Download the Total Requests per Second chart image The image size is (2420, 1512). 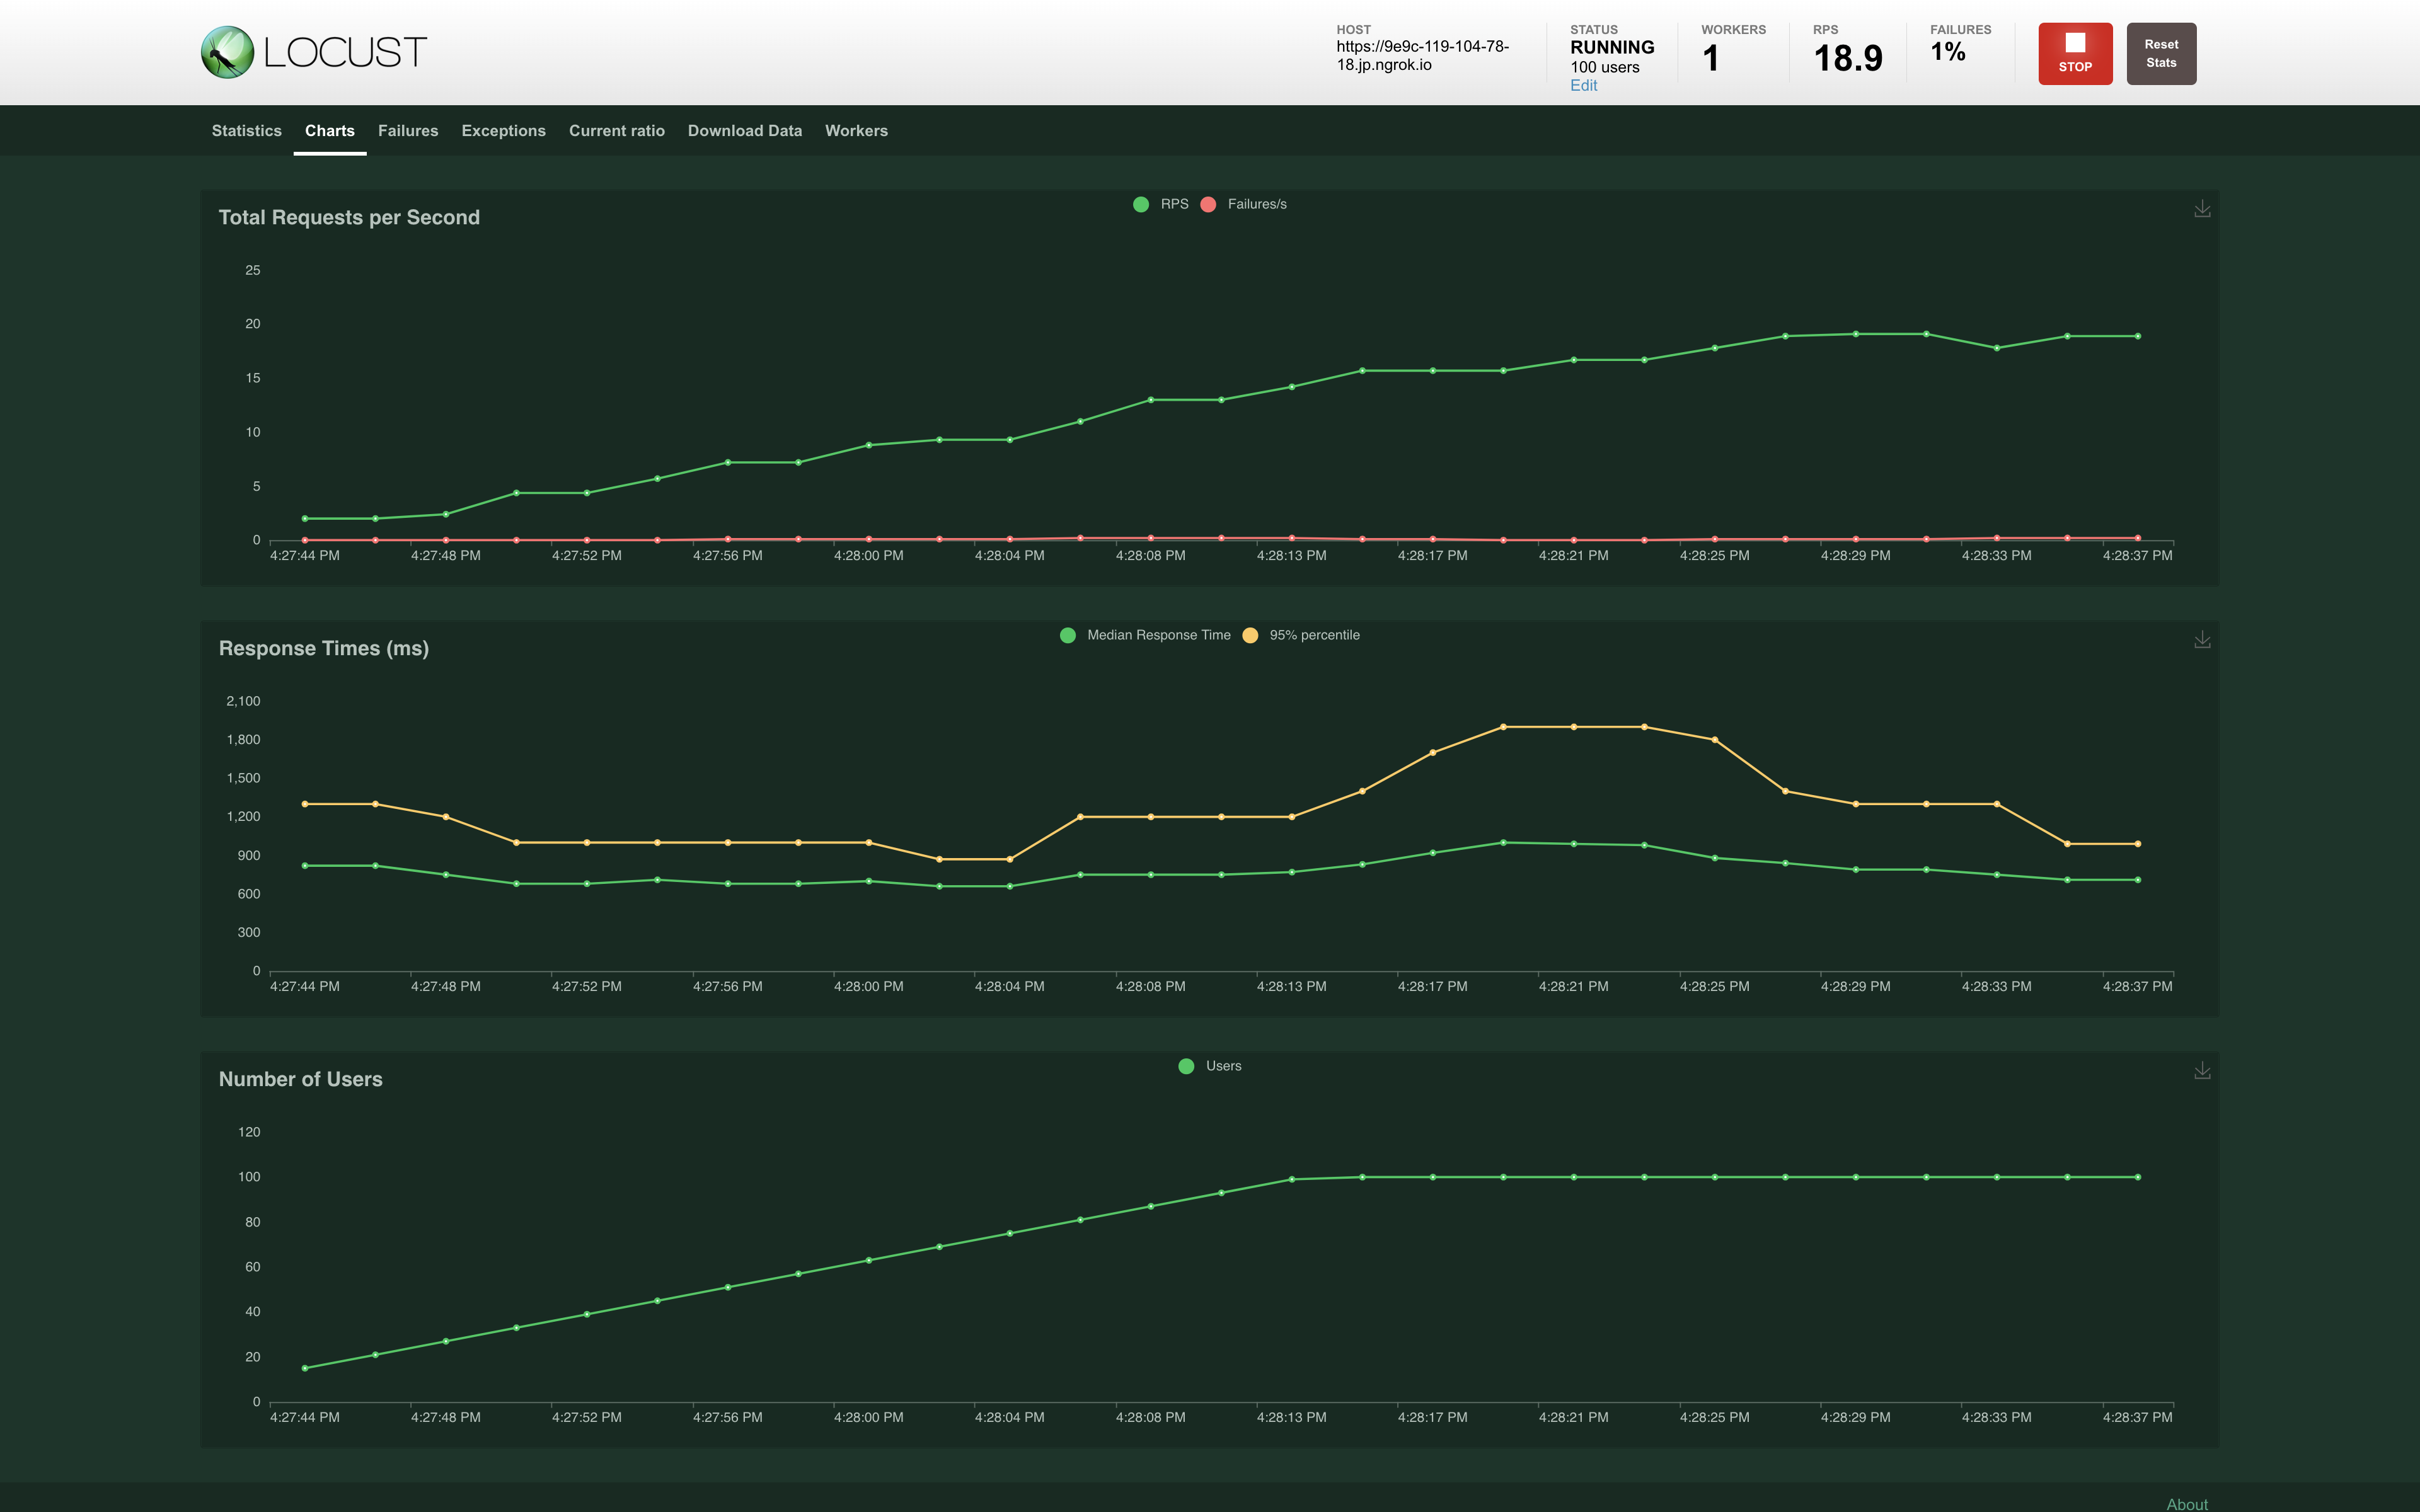click(x=2201, y=209)
